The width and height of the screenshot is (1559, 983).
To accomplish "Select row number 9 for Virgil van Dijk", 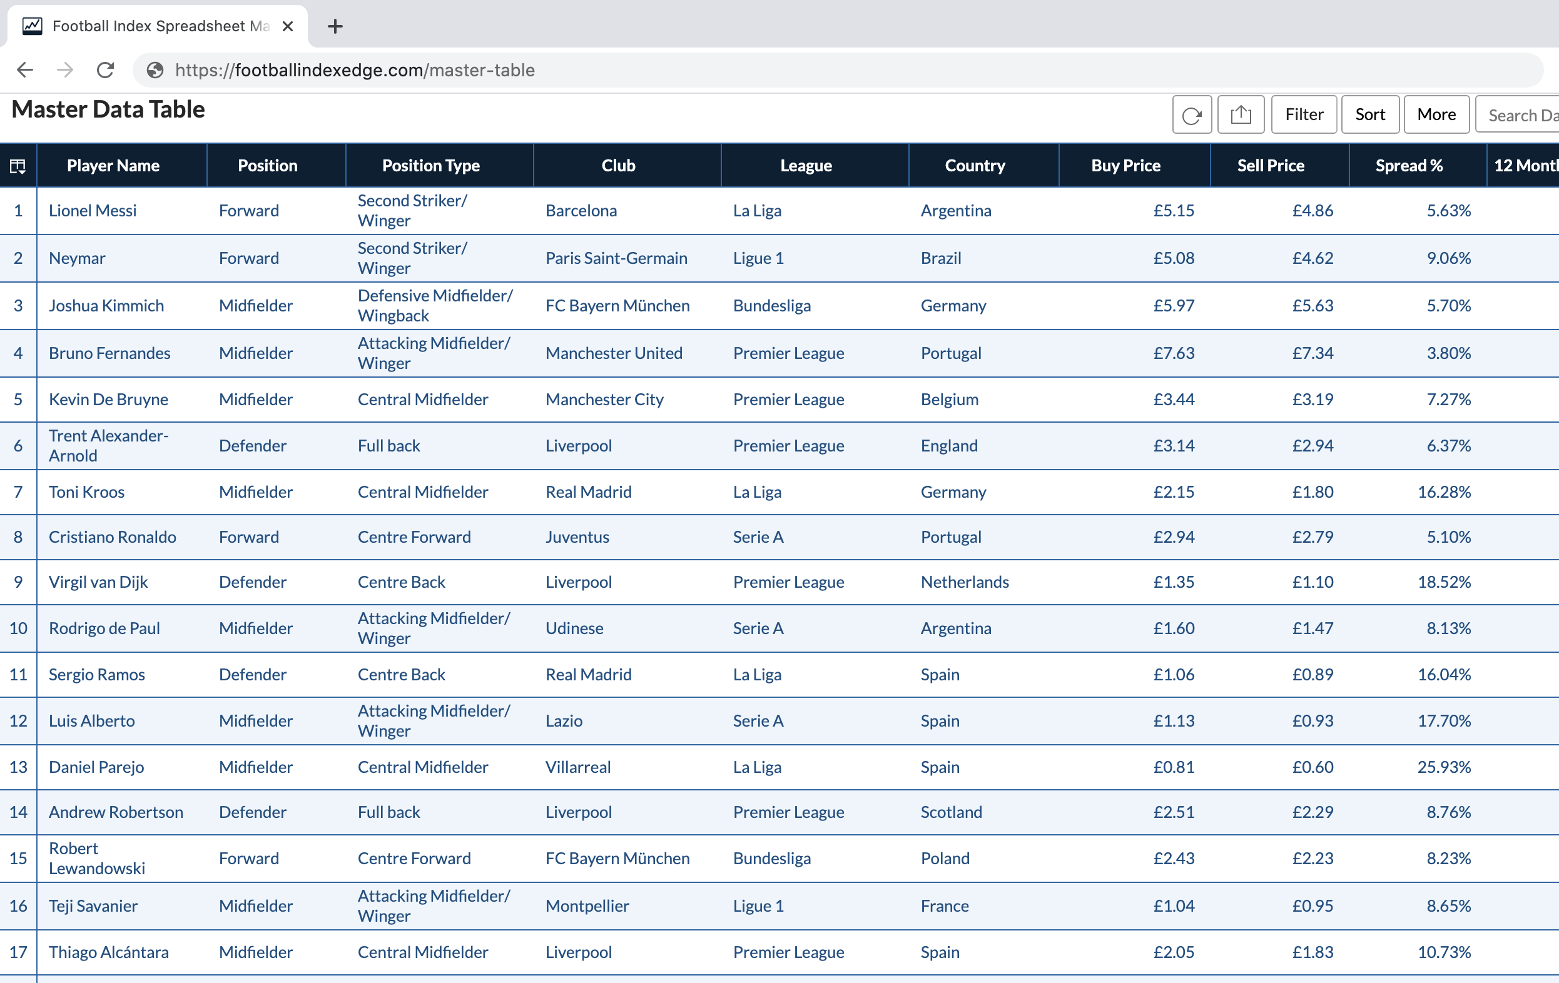I will tap(18, 582).
